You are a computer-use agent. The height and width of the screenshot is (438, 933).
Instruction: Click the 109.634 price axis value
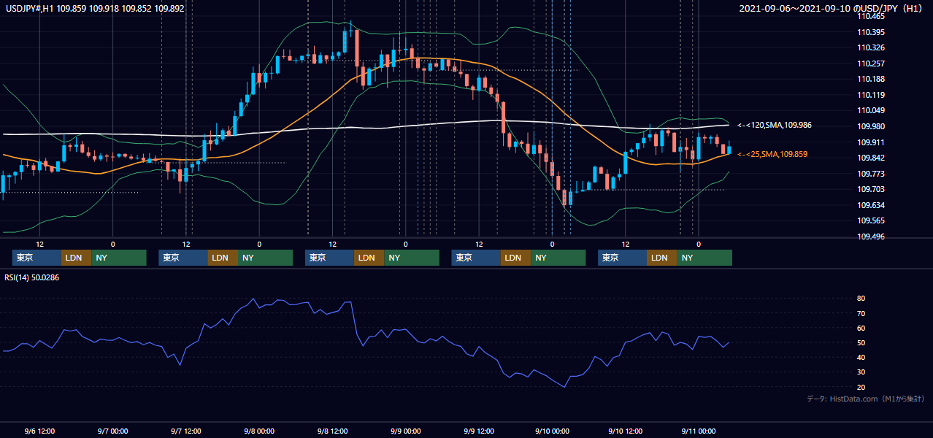coord(870,205)
